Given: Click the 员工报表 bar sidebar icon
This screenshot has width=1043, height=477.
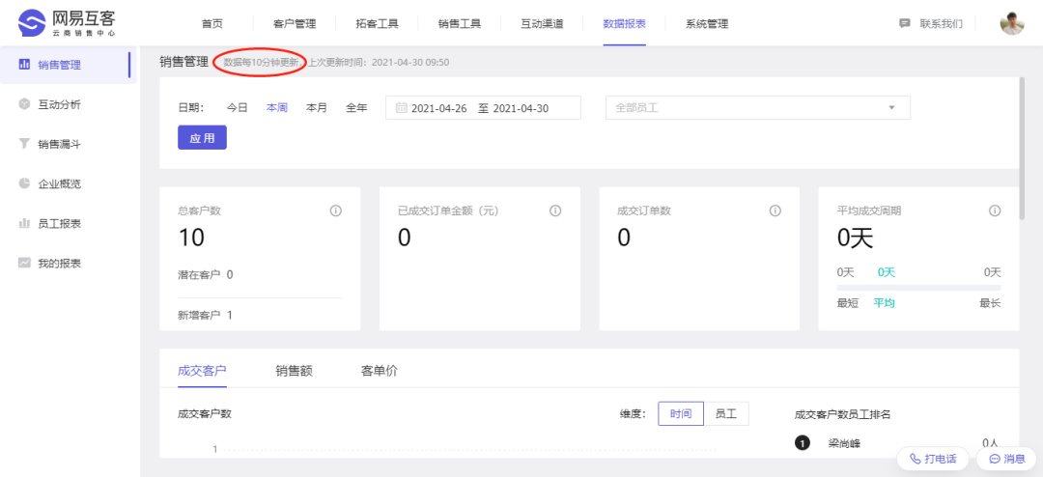Looking at the screenshot, I should click(x=24, y=223).
